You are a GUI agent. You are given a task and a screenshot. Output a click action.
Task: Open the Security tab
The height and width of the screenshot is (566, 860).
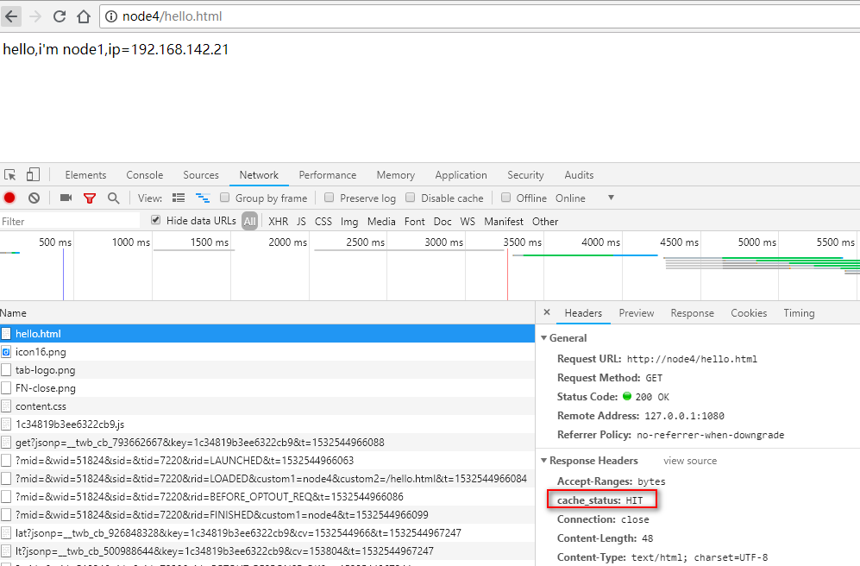point(525,175)
